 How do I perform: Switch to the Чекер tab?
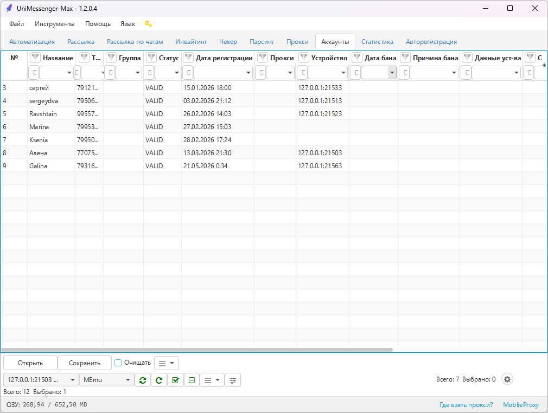pyautogui.click(x=228, y=42)
